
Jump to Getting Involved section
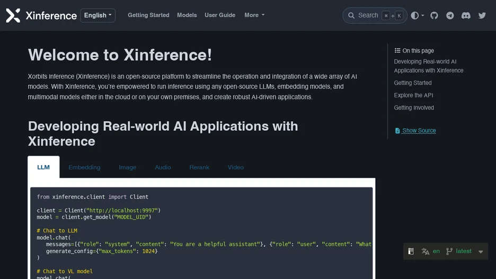[x=414, y=107]
